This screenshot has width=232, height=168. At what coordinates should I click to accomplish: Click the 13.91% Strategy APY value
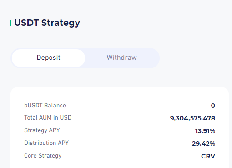(x=205, y=131)
